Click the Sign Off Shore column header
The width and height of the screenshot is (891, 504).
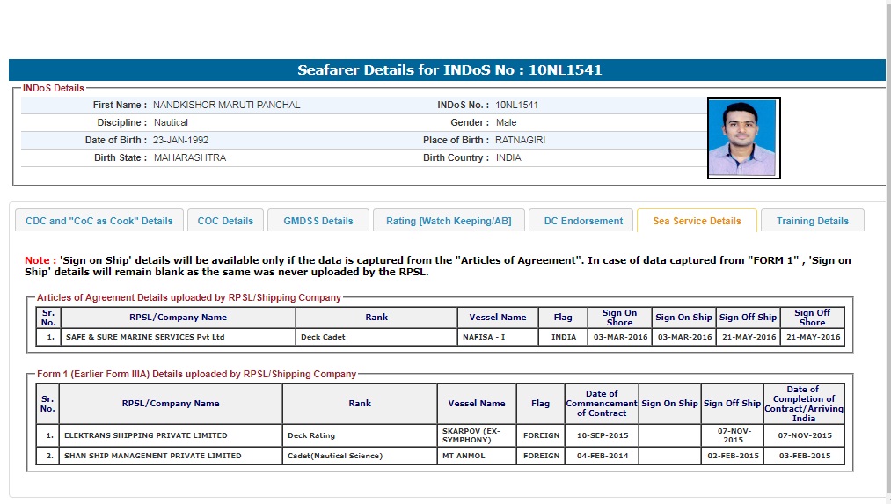point(812,318)
